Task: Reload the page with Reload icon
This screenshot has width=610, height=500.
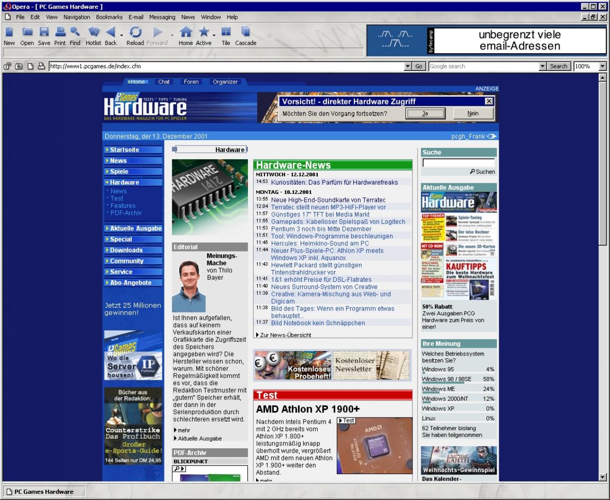Action: click(x=135, y=32)
